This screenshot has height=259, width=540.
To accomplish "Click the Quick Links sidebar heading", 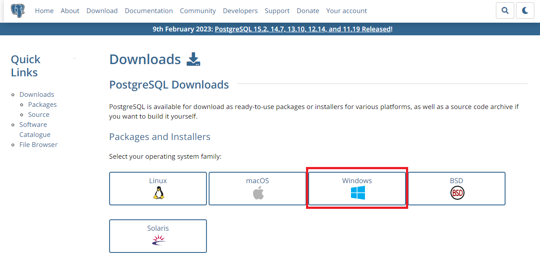I will pos(26,66).
